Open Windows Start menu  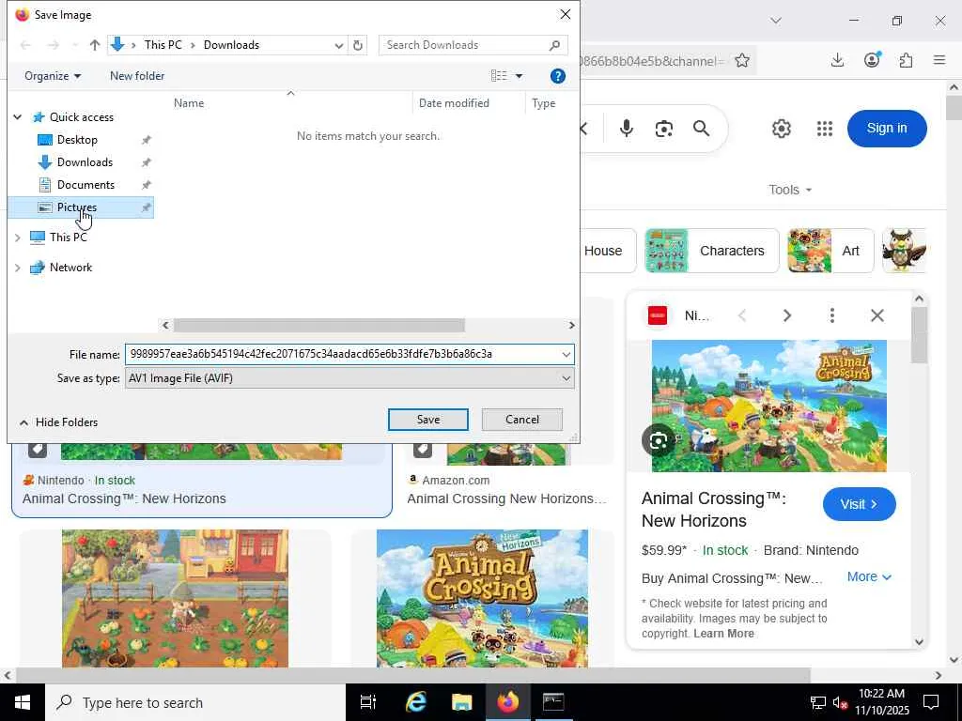[23, 702]
